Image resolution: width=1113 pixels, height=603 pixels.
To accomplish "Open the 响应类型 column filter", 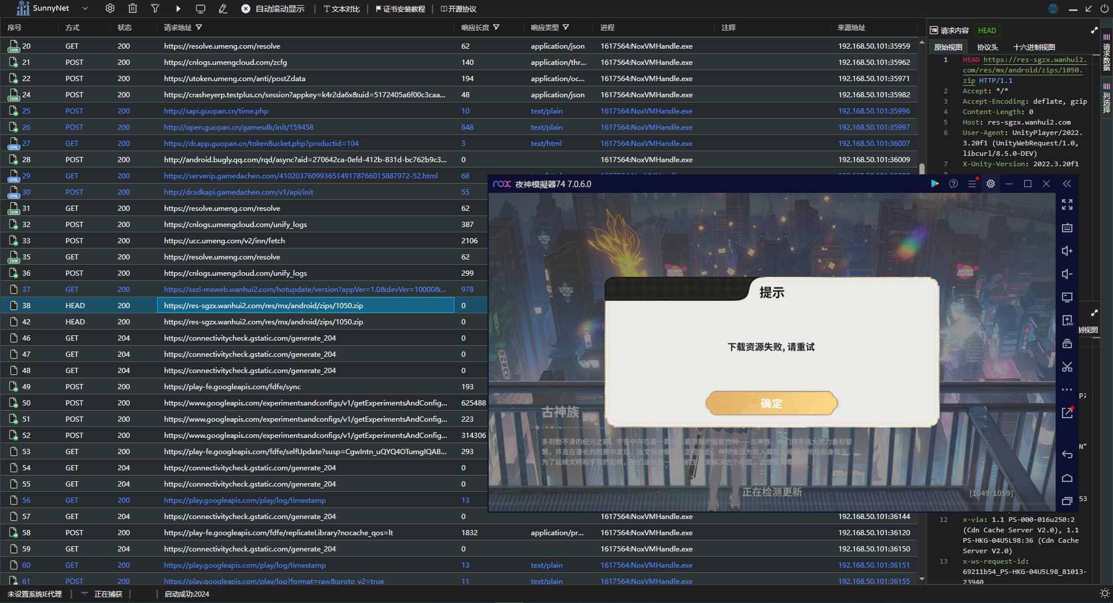I will coord(566,27).
